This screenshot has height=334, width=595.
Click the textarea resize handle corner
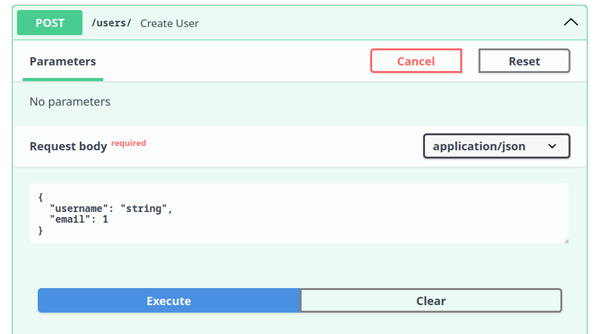point(565,240)
